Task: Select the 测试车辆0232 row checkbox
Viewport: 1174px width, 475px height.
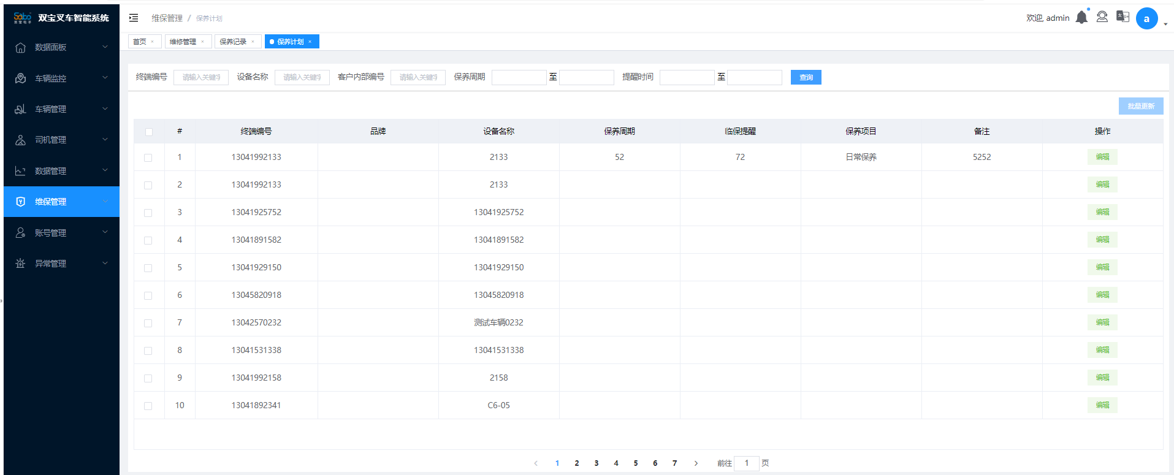Action: 148,323
